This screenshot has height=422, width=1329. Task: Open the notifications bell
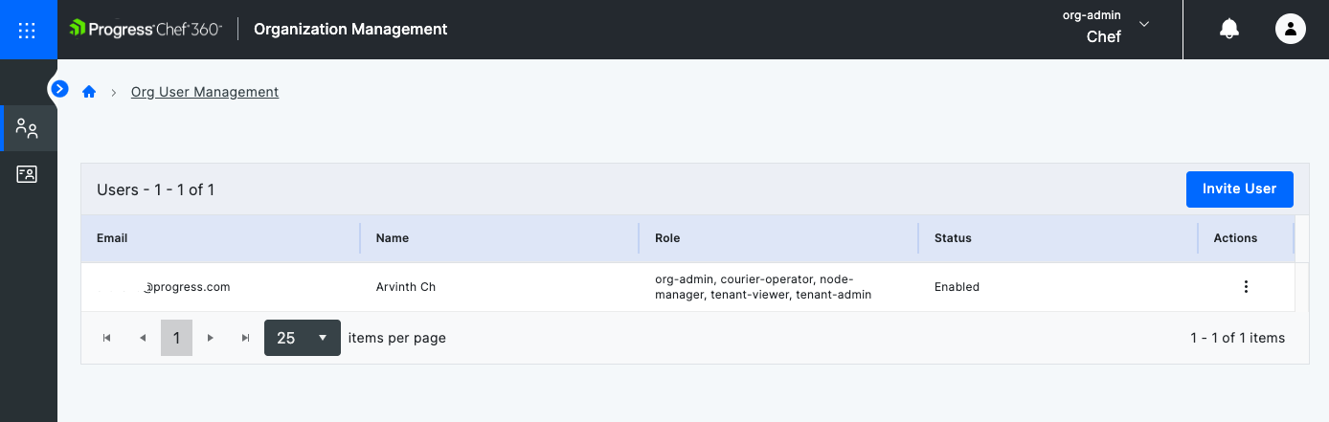pos(1228,30)
